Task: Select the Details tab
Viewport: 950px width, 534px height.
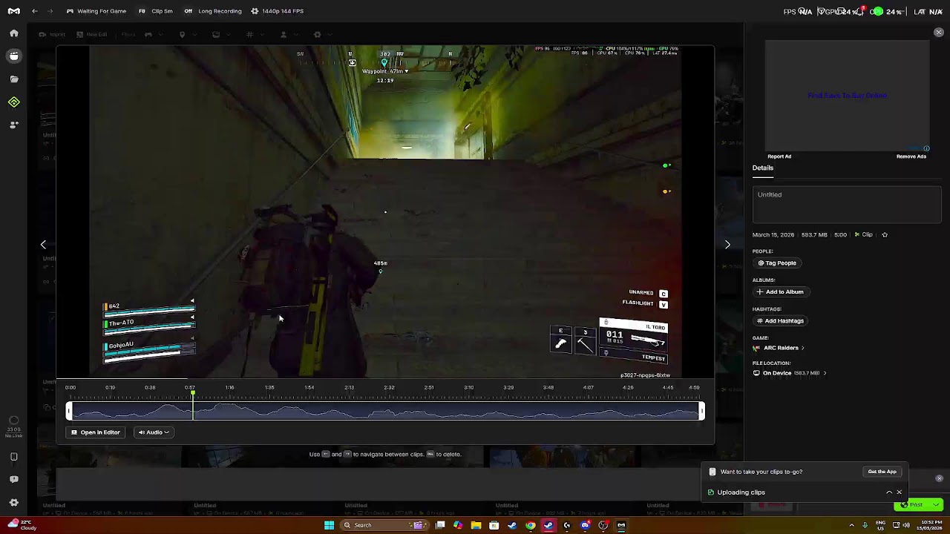Action: [x=762, y=168]
